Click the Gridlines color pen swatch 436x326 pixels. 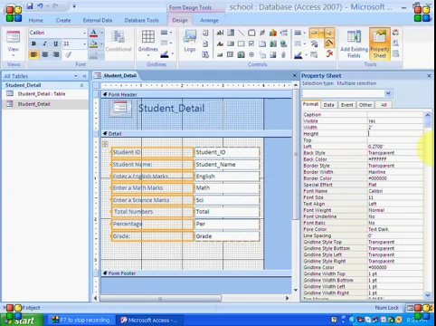point(165,54)
